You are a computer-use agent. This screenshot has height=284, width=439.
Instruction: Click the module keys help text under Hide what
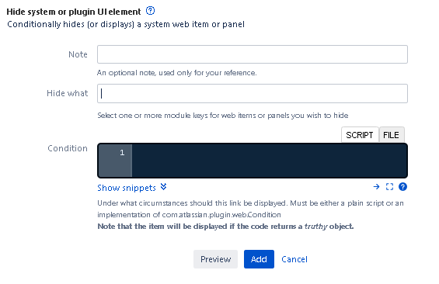click(x=222, y=116)
